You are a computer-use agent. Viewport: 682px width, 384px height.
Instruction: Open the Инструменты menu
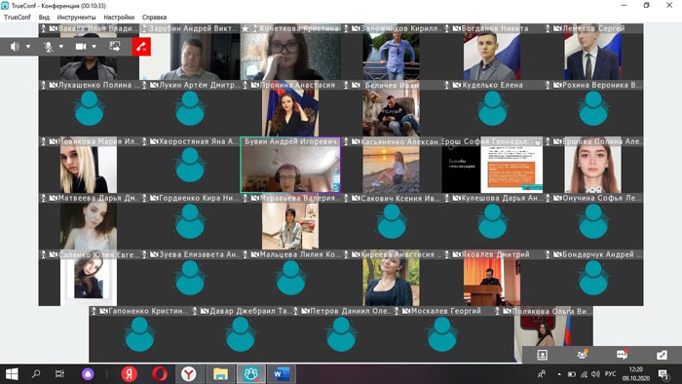click(76, 18)
